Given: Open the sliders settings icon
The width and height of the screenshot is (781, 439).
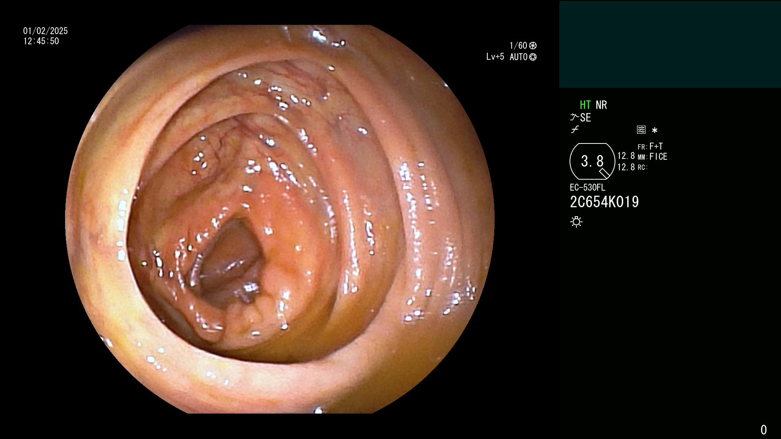Looking at the screenshot, I should [x=641, y=130].
